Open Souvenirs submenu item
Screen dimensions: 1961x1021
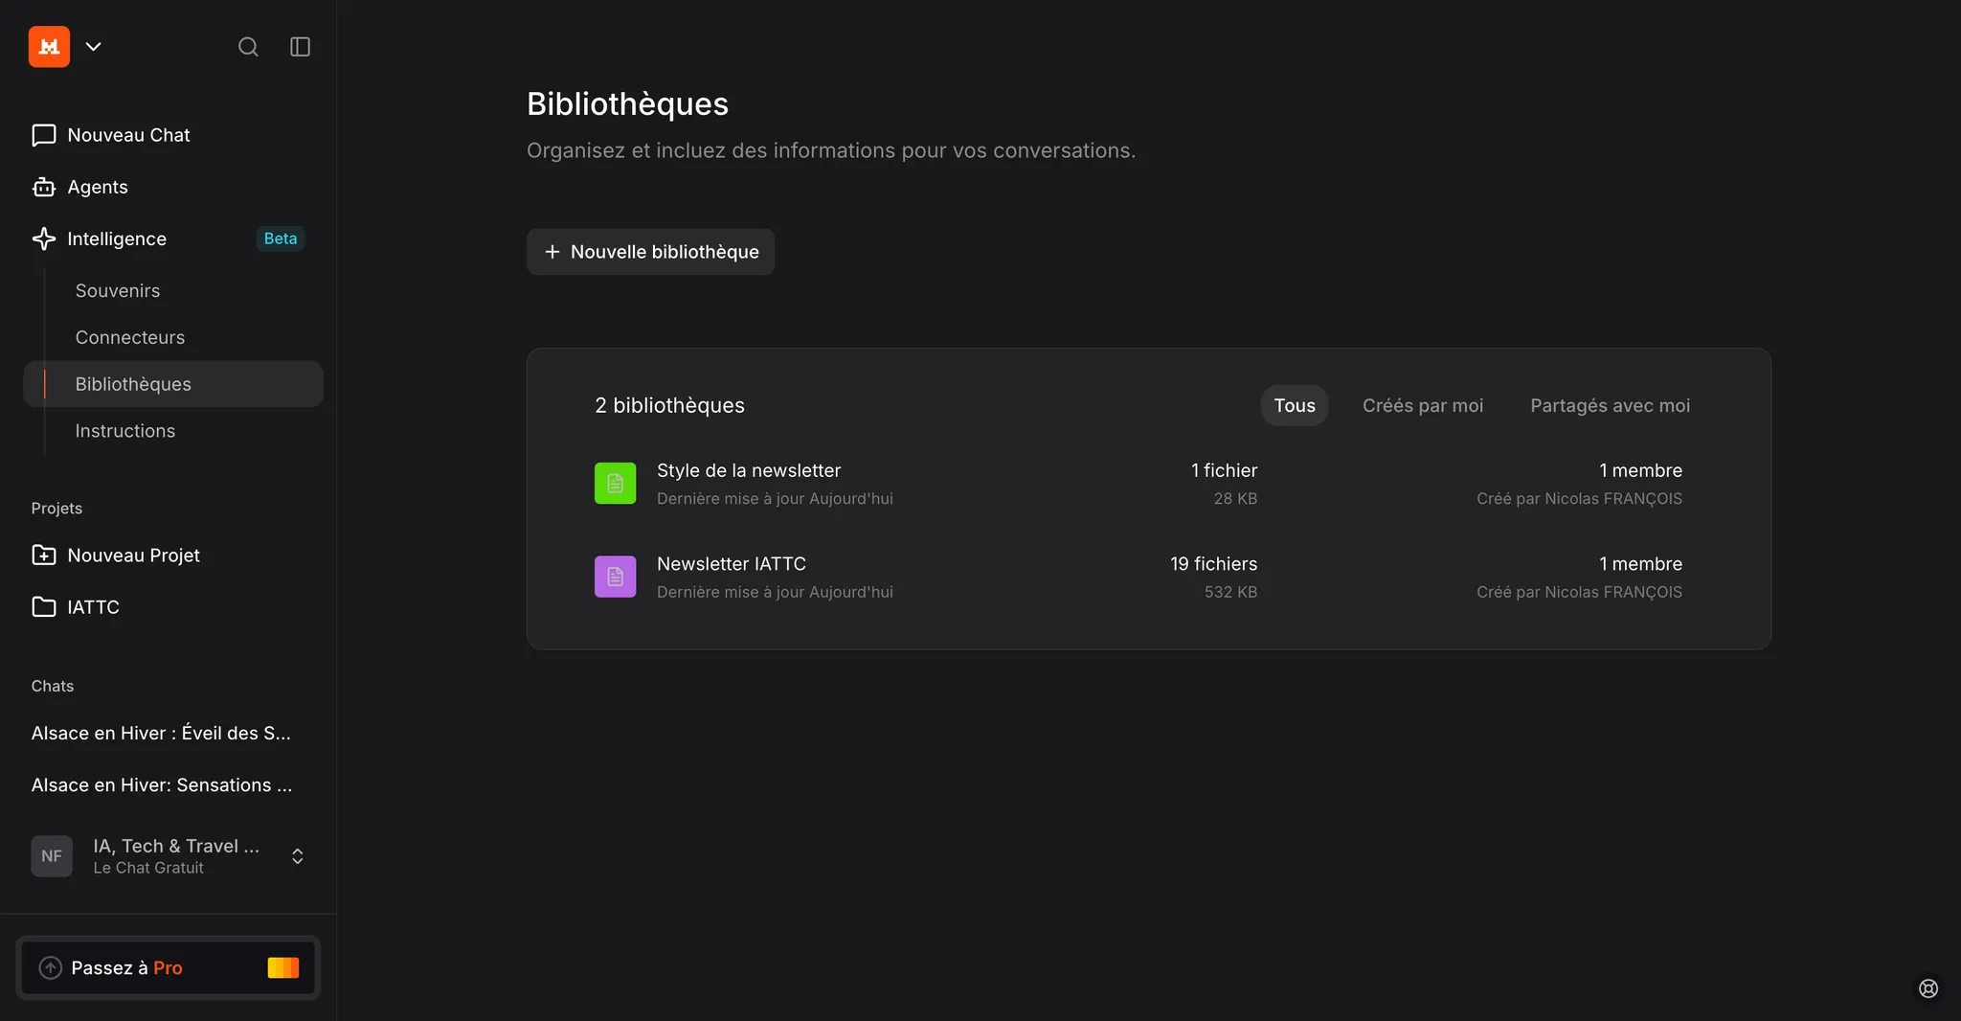click(x=118, y=290)
